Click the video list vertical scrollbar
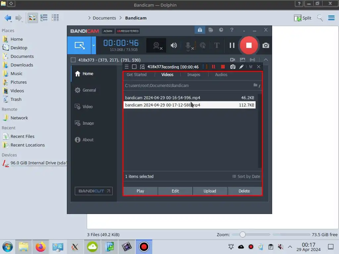Screen dimensions: 339x254 coord(260,131)
